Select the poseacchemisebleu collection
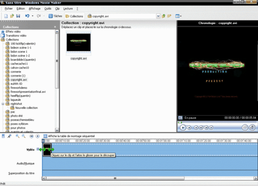 [22, 120]
